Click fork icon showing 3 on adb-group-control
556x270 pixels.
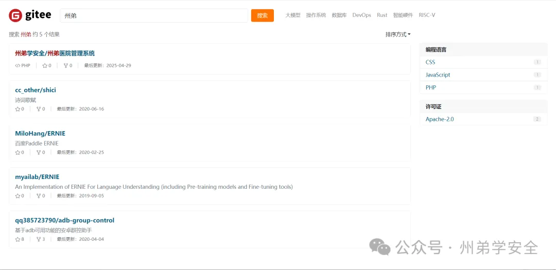(x=39, y=239)
